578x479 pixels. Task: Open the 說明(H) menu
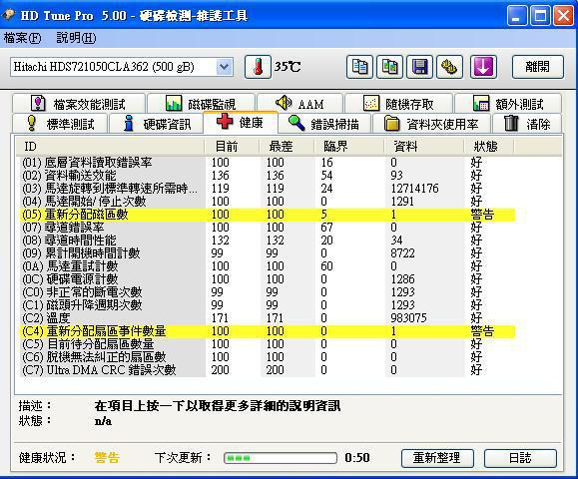(76, 38)
